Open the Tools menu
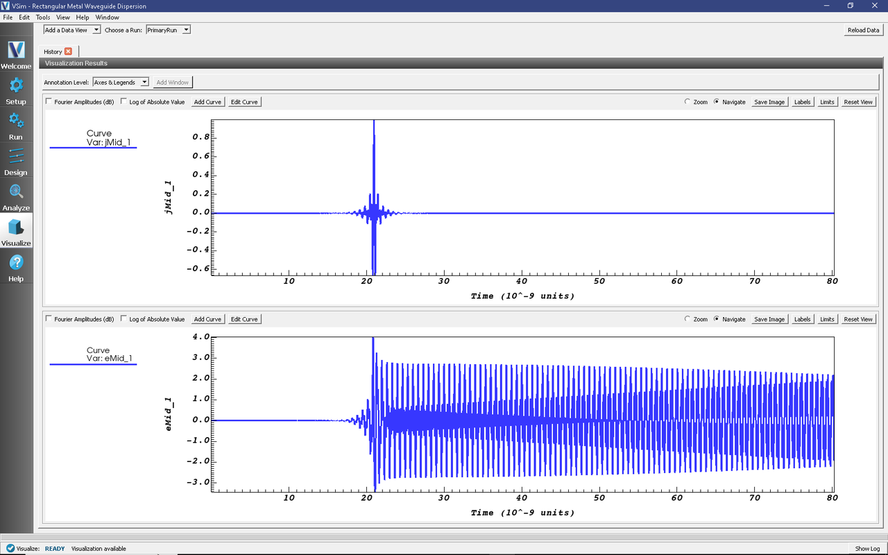 pos(43,17)
